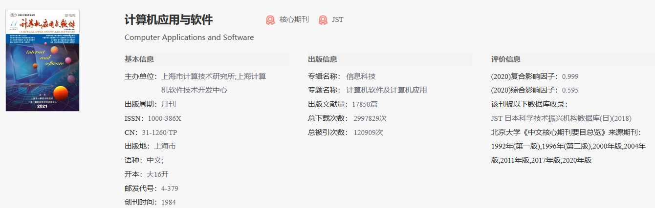The image size is (655, 208).
Task: Open the JST 日本科学技术振兴机构数据库 entry
Action: (561, 118)
